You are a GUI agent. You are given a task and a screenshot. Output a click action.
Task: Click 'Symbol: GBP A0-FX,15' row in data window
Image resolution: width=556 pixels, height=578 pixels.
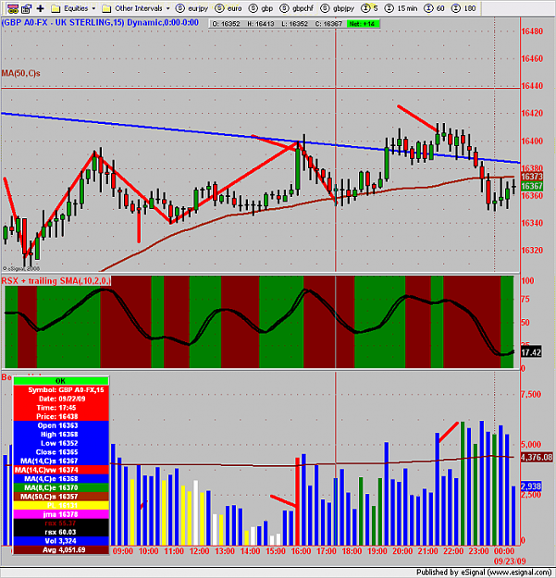click(61, 390)
